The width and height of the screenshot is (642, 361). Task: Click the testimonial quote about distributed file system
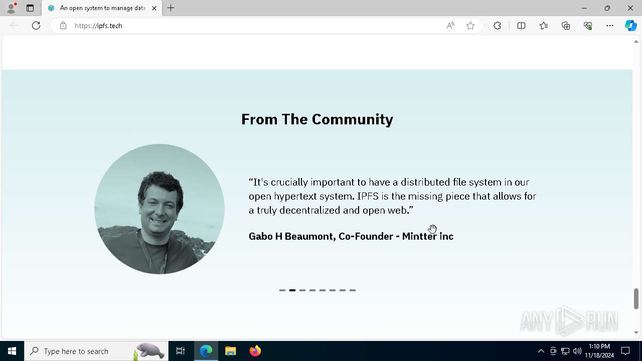click(393, 196)
